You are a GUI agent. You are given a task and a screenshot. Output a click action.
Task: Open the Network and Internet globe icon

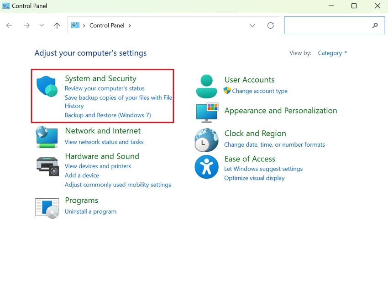click(47, 137)
